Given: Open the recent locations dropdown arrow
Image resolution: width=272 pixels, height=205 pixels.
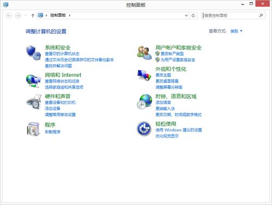Looking at the screenshot, I should [x=26, y=16].
